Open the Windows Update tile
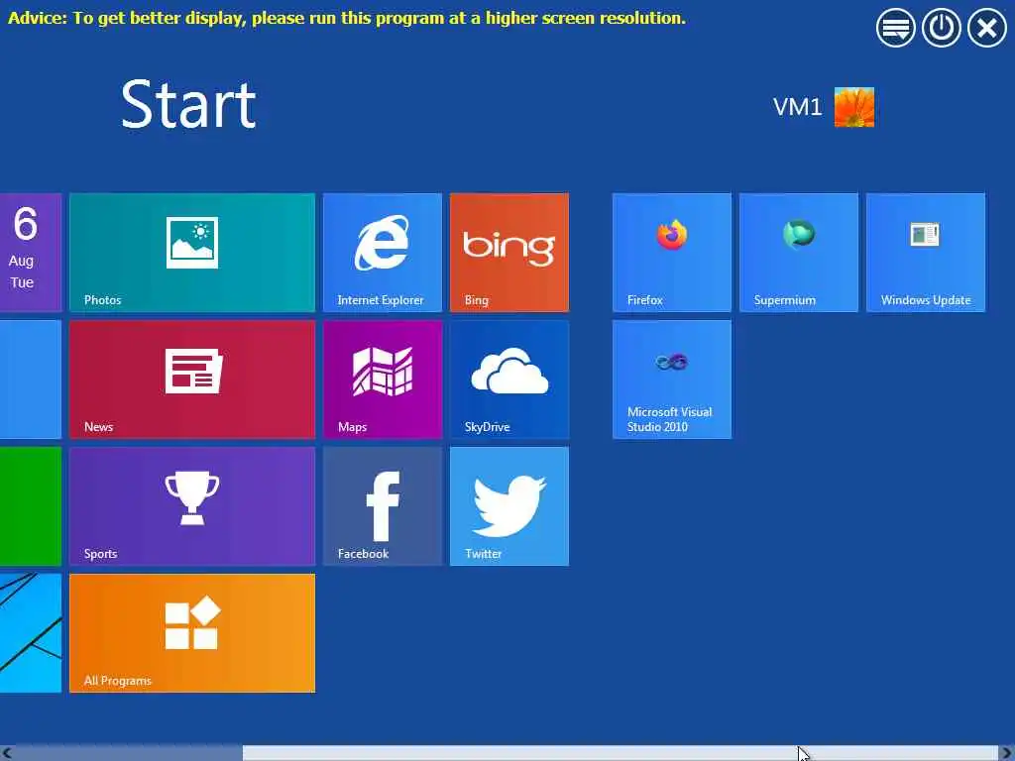This screenshot has height=761, width=1015. [926, 253]
